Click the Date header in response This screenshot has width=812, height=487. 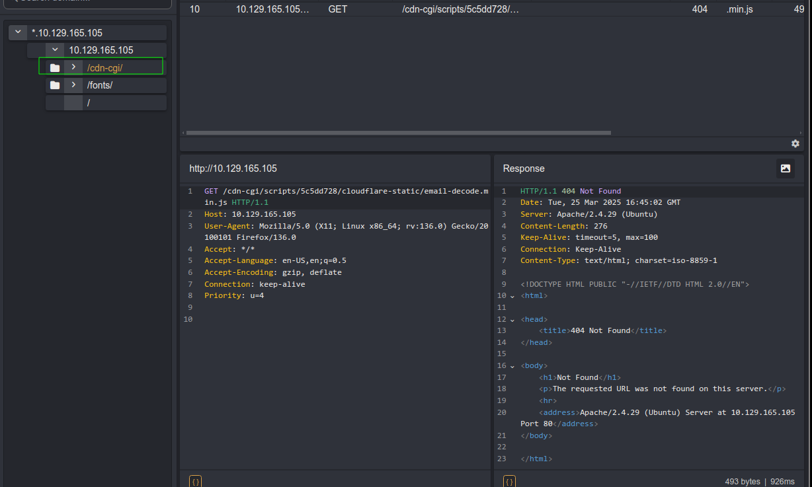[x=600, y=202]
